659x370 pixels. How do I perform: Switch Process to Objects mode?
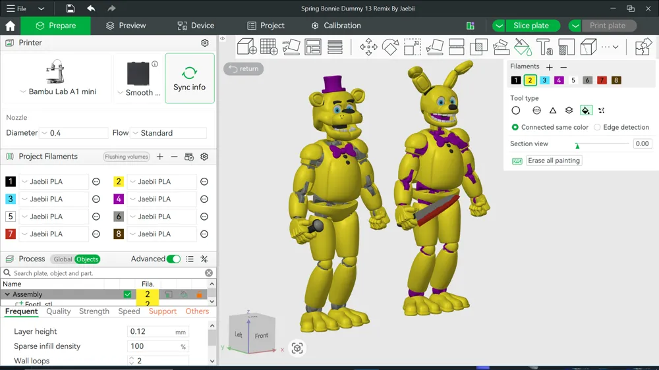87,259
